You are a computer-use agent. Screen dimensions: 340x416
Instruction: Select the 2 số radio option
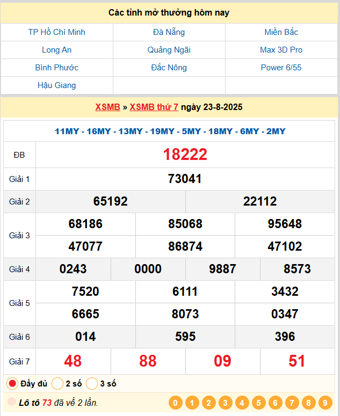point(57,384)
